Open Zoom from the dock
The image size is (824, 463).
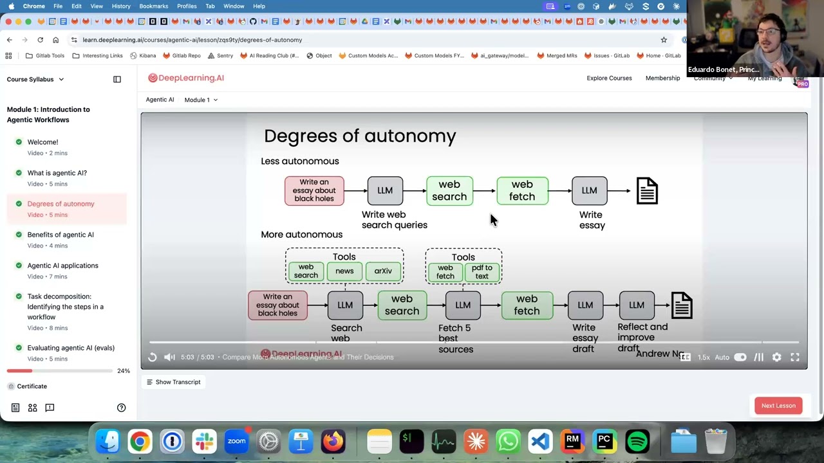[x=236, y=441]
